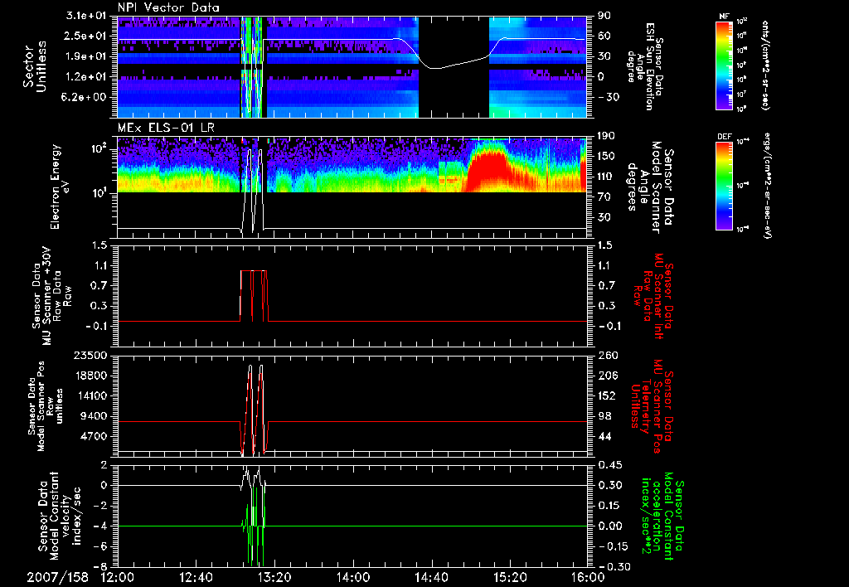Viewport: 849px width, 587px height.
Task: Click the 16:00 time axis label
Action: coord(588,577)
